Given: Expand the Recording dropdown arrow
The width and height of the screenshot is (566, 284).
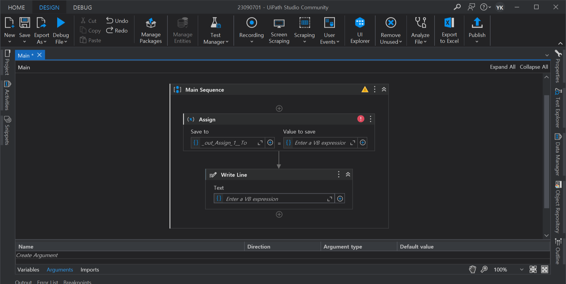Looking at the screenshot, I should tap(251, 42).
